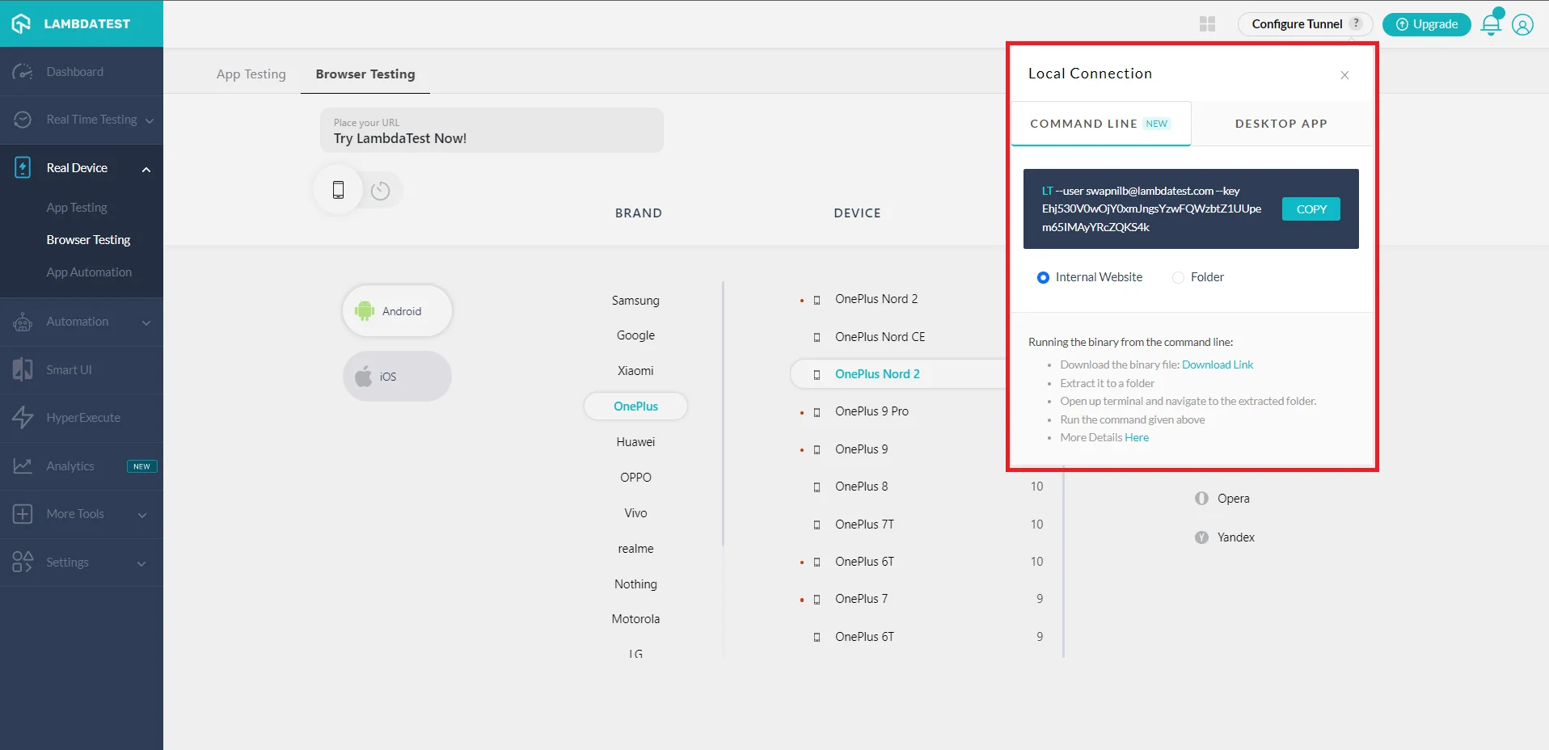Select the Internal Website radio option
This screenshot has height=750, width=1549.
pyautogui.click(x=1043, y=277)
